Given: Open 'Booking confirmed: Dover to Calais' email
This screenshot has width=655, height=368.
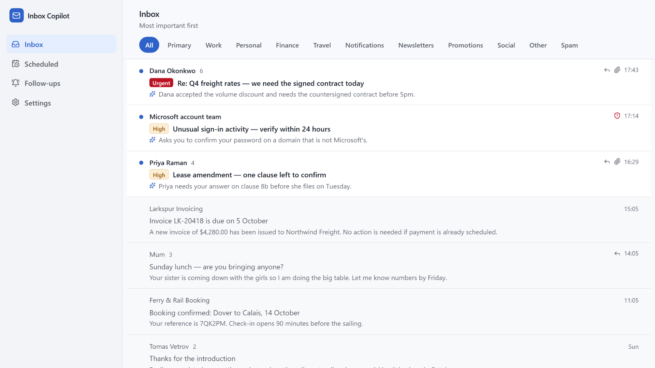Looking at the screenshot, I should coord(224,313).
